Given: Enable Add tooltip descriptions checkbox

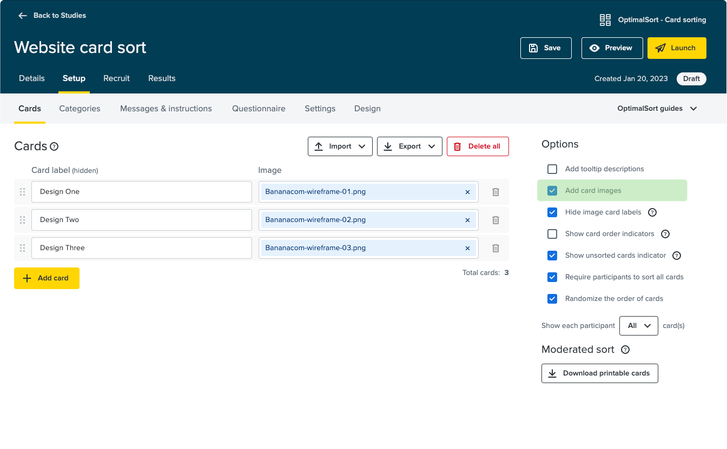Looking at the screenshot, I should point(552,169).
